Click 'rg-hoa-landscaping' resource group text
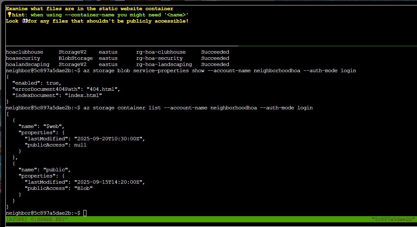 tap(164, 64)
